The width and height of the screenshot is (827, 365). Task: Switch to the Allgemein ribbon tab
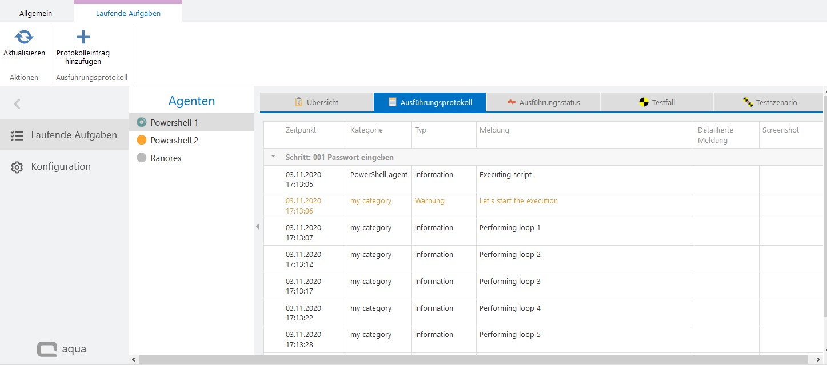click(x=36, y=13)
